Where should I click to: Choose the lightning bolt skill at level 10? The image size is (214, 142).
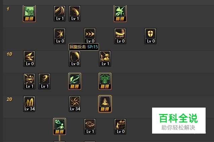[x=29, y=59]
